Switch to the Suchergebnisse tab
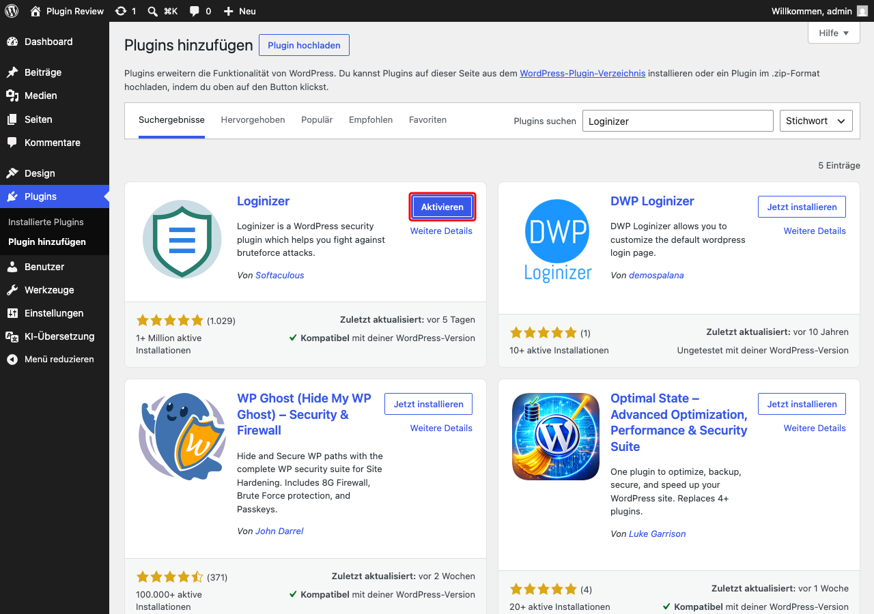 click(x=171, y=120)
